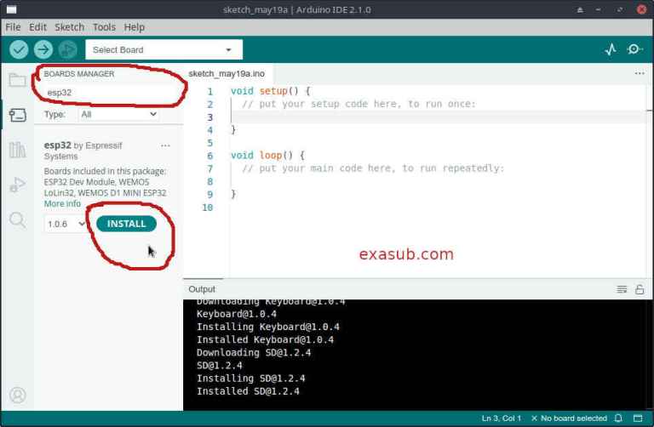Click 'Installing SD@1.2.4' output line
This screenshot has height=427, width=654.
click(x=250, y=379)
